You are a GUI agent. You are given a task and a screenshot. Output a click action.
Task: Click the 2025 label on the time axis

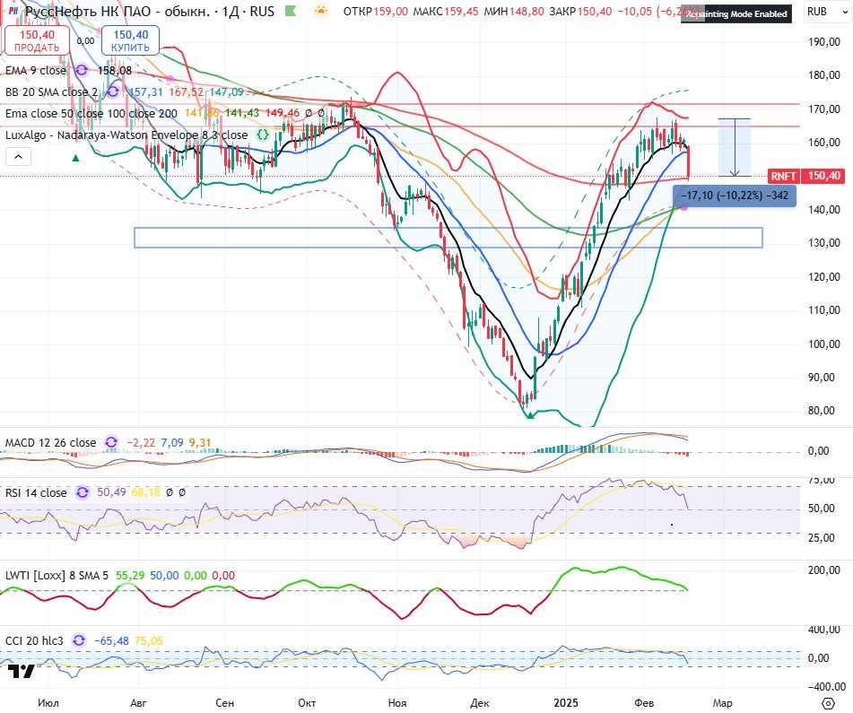pos(566,702)
